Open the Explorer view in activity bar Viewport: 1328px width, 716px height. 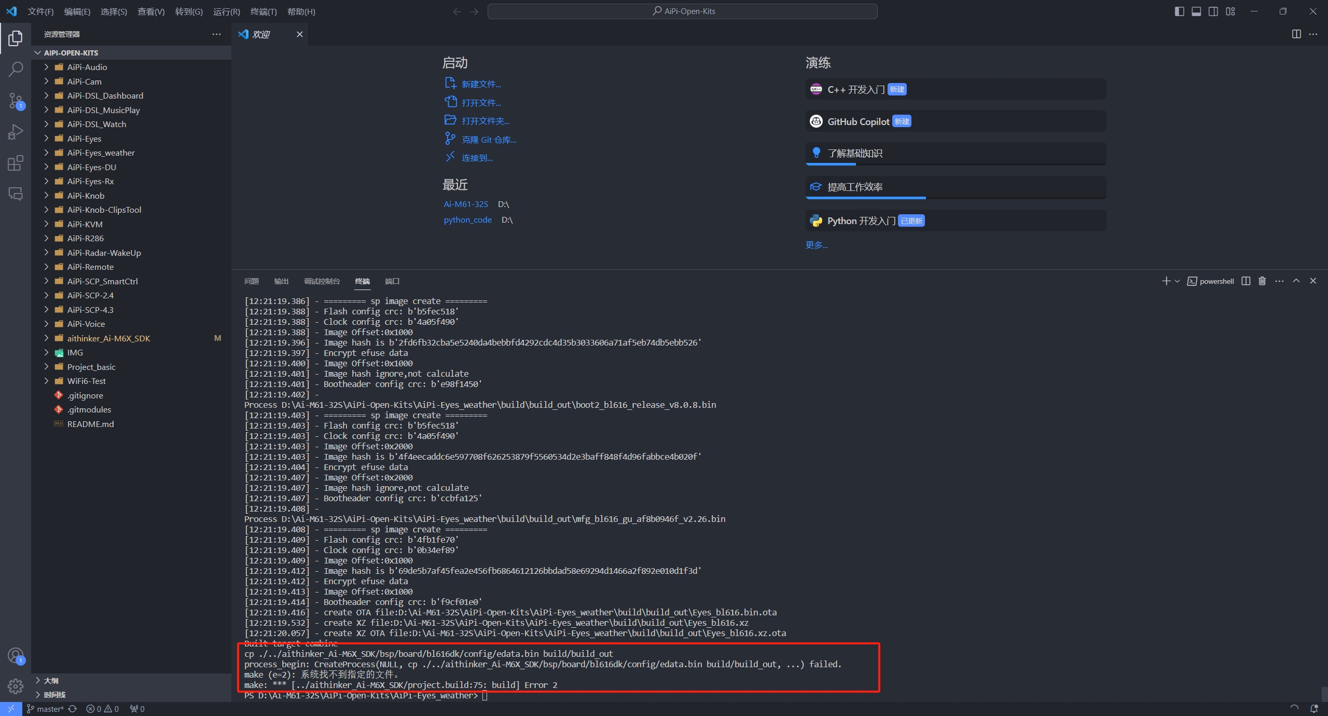[16, 38]
